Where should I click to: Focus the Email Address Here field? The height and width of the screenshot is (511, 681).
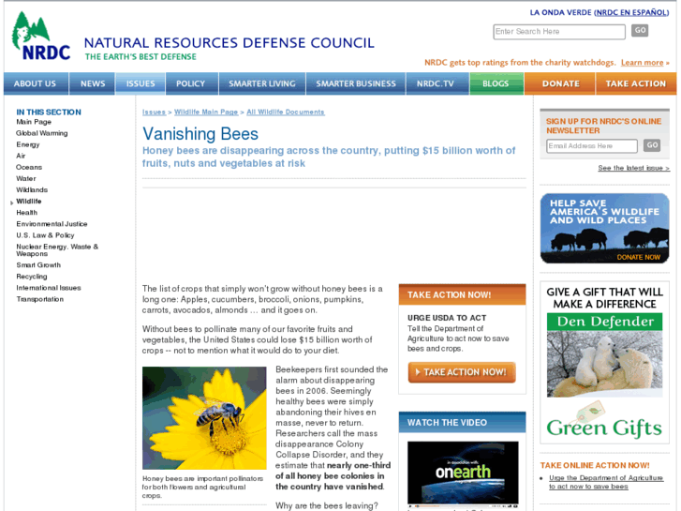[591, 146]
